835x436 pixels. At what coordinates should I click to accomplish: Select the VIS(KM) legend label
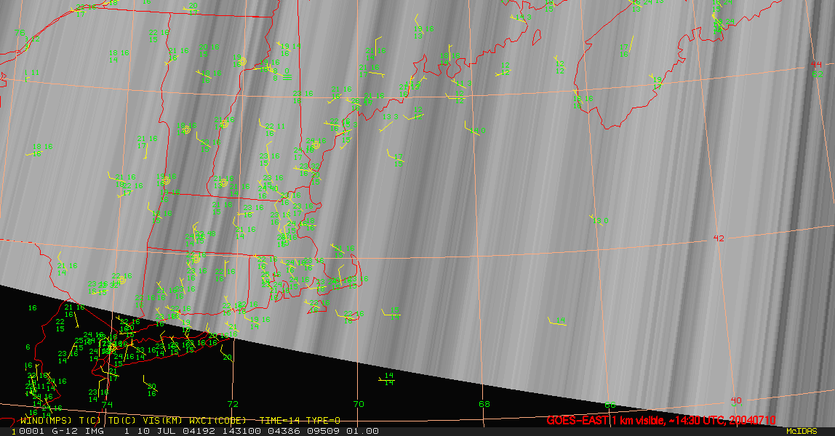[x=162, y=421]
